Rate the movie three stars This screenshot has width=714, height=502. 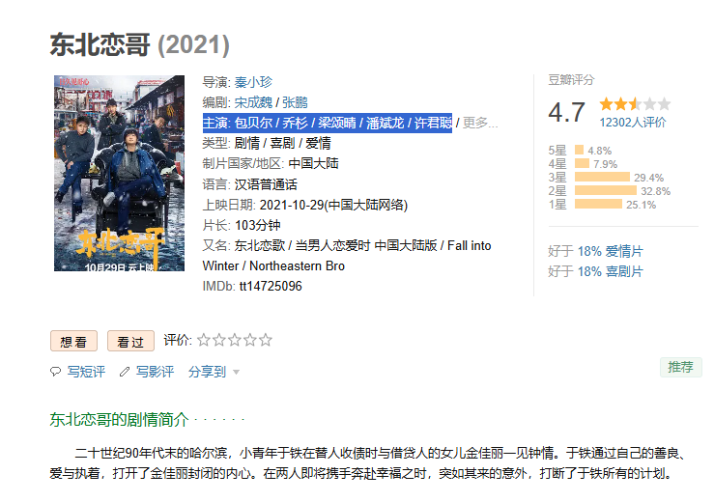[x=235, y=340]
